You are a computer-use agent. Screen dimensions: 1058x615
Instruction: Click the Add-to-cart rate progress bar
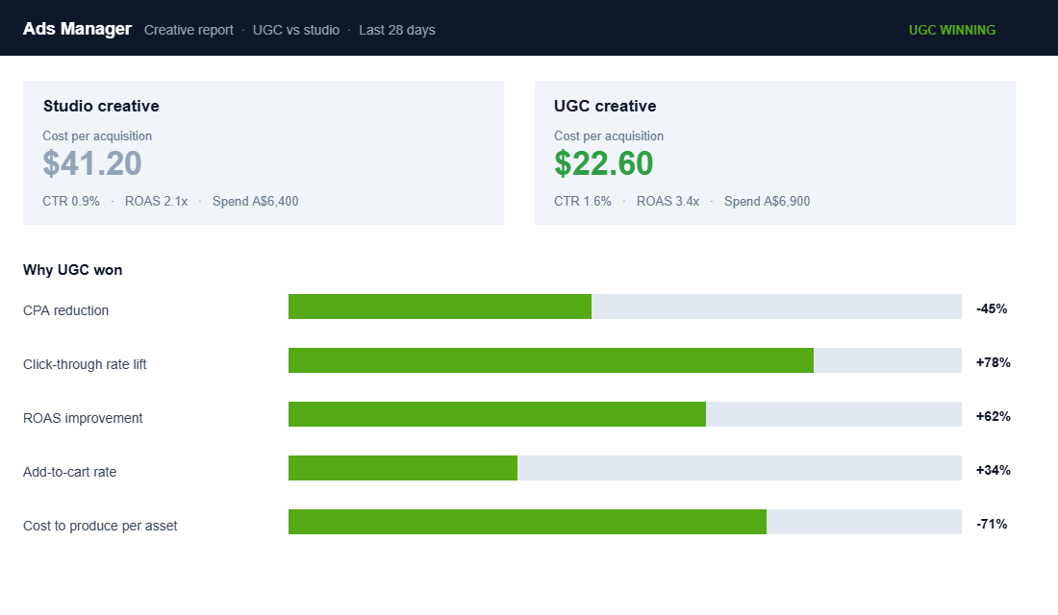point(625,468)
